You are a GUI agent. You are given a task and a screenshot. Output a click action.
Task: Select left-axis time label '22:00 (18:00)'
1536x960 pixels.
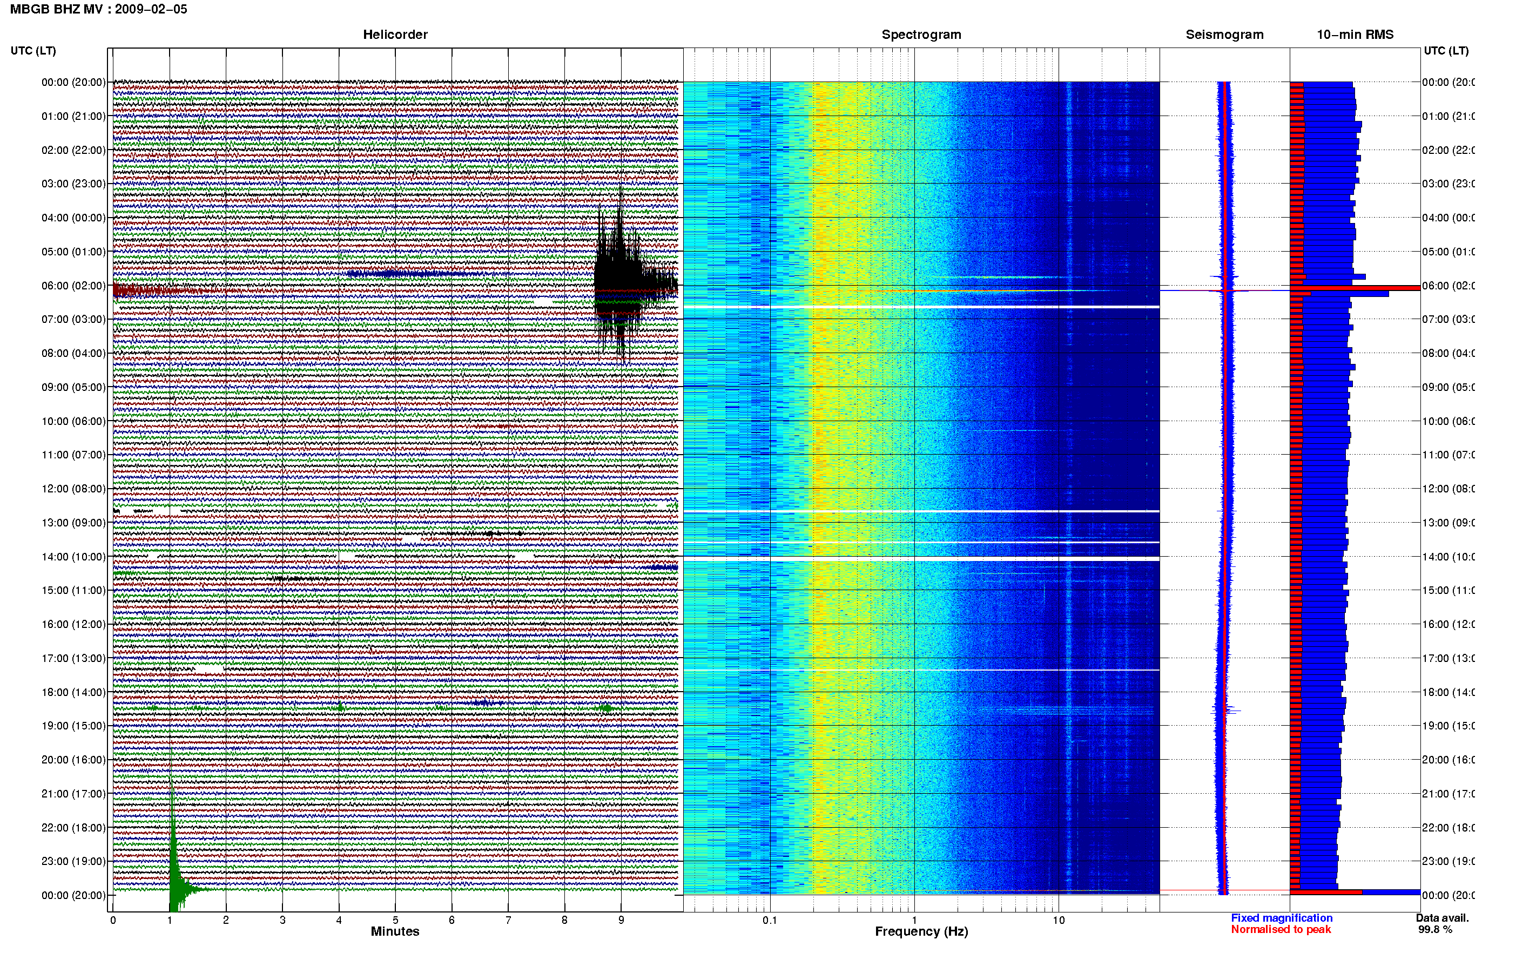(73, 827)
